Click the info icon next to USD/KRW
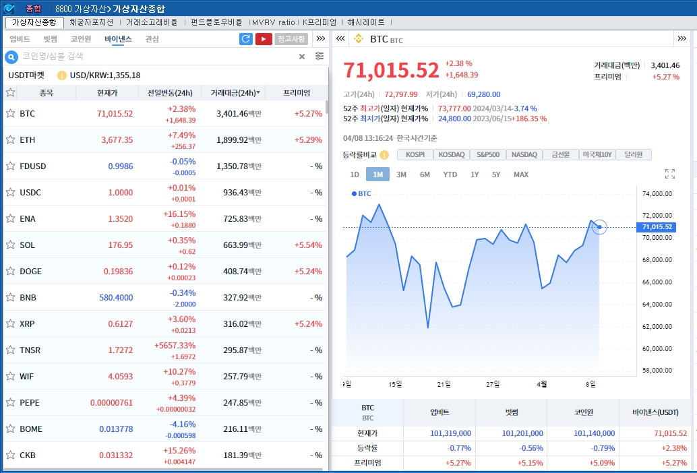Image resolution: width=697 pixels, height=473 pixels. (x=62, y=75)
